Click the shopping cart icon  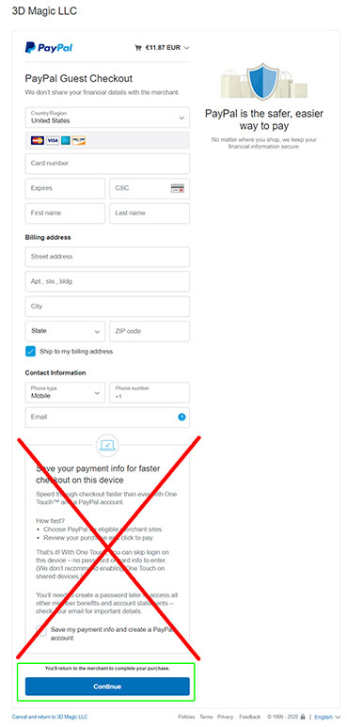click(137, 47)
